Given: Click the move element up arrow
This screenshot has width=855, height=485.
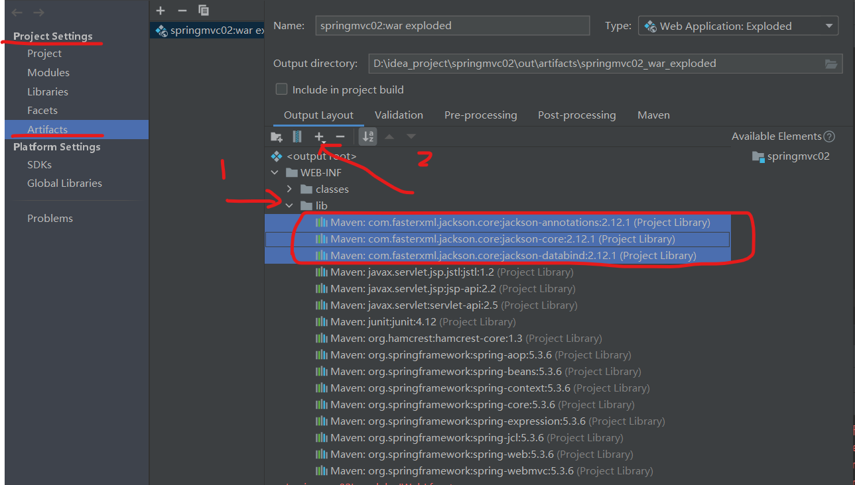Looking at the screenshot, I should [x=389, y=136].
